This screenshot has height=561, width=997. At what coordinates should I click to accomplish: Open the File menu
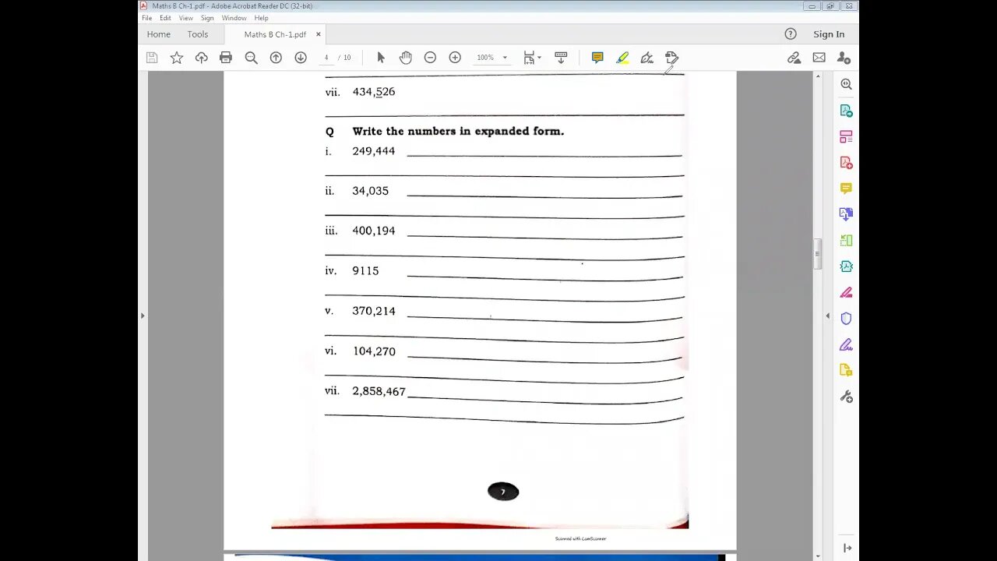[146, 18]
